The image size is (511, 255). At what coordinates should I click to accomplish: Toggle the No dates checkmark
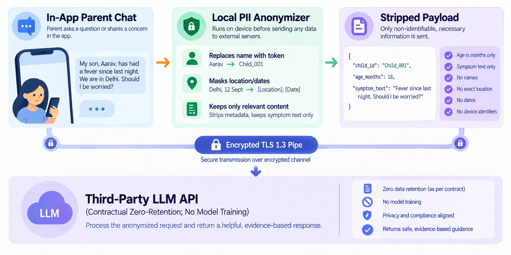click(x=448, y=100)
